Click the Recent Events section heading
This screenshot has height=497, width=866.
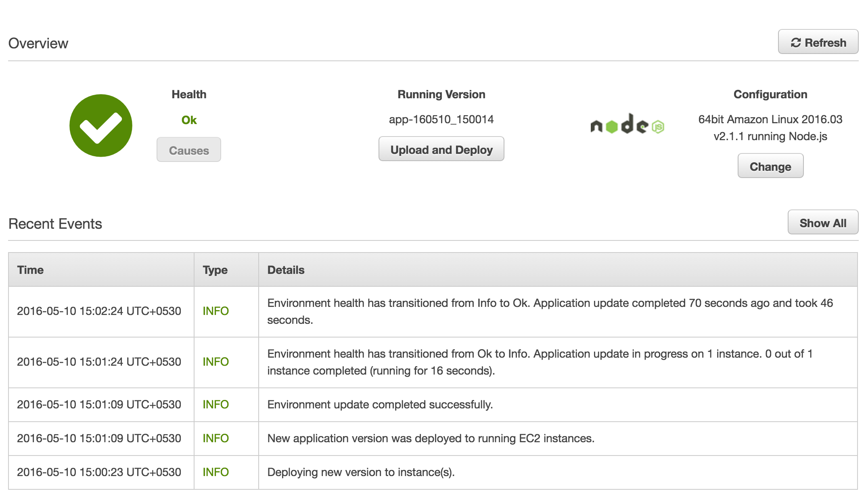point(55,224)
